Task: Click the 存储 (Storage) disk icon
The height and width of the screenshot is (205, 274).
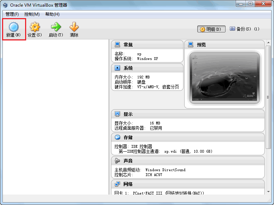Action: click(117, 137)
